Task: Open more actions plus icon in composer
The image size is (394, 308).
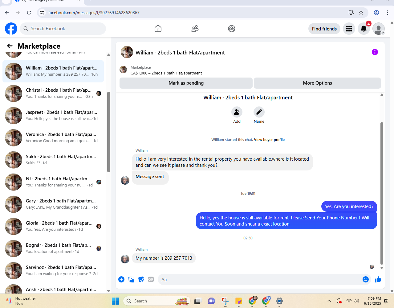Action: click(121, 279)
